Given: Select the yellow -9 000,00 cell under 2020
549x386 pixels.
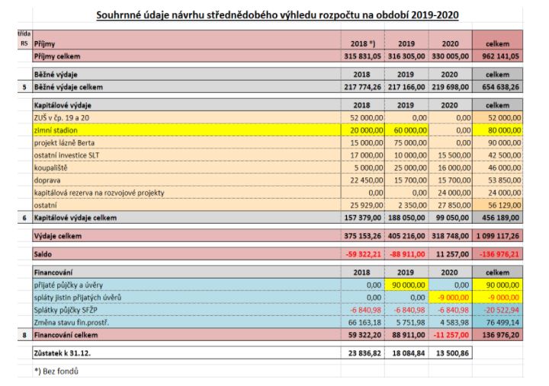Looking at the screenshot, I should (x=450, y=295).
